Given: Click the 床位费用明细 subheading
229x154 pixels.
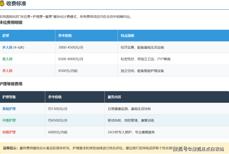Looking at the screenshot, I should click(11, 23).
